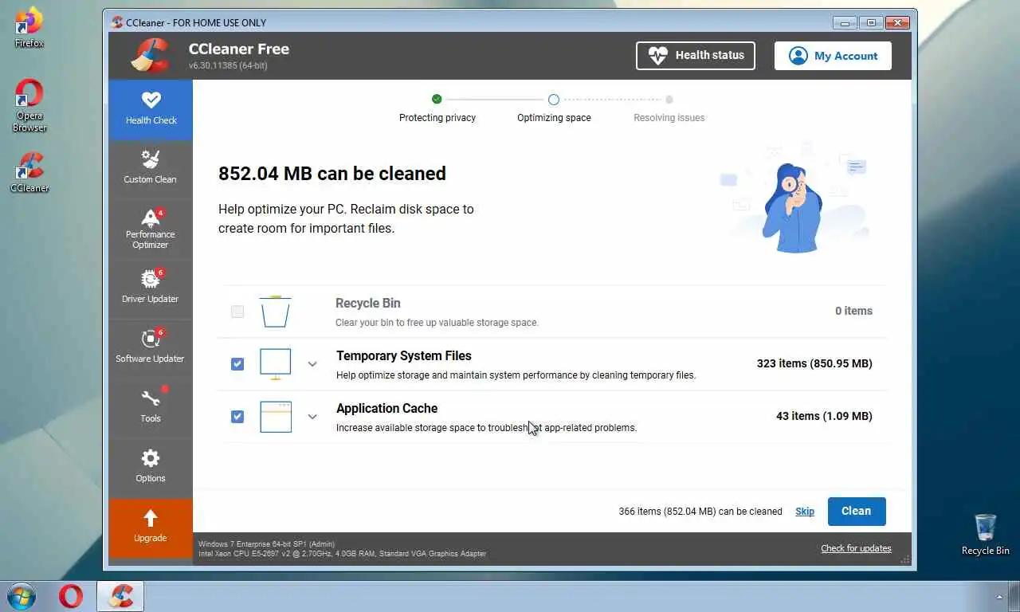The image size is (1020, 612).
Task: Click the Health status button
Action: point(696,56)
